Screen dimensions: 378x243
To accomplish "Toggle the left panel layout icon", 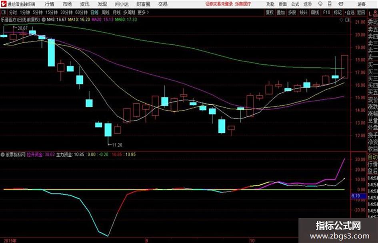I will pyautogui.click(x=3, y=12).
